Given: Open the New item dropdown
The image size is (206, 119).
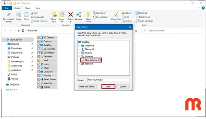Looking at the screenshot, I should coord(100,13).
